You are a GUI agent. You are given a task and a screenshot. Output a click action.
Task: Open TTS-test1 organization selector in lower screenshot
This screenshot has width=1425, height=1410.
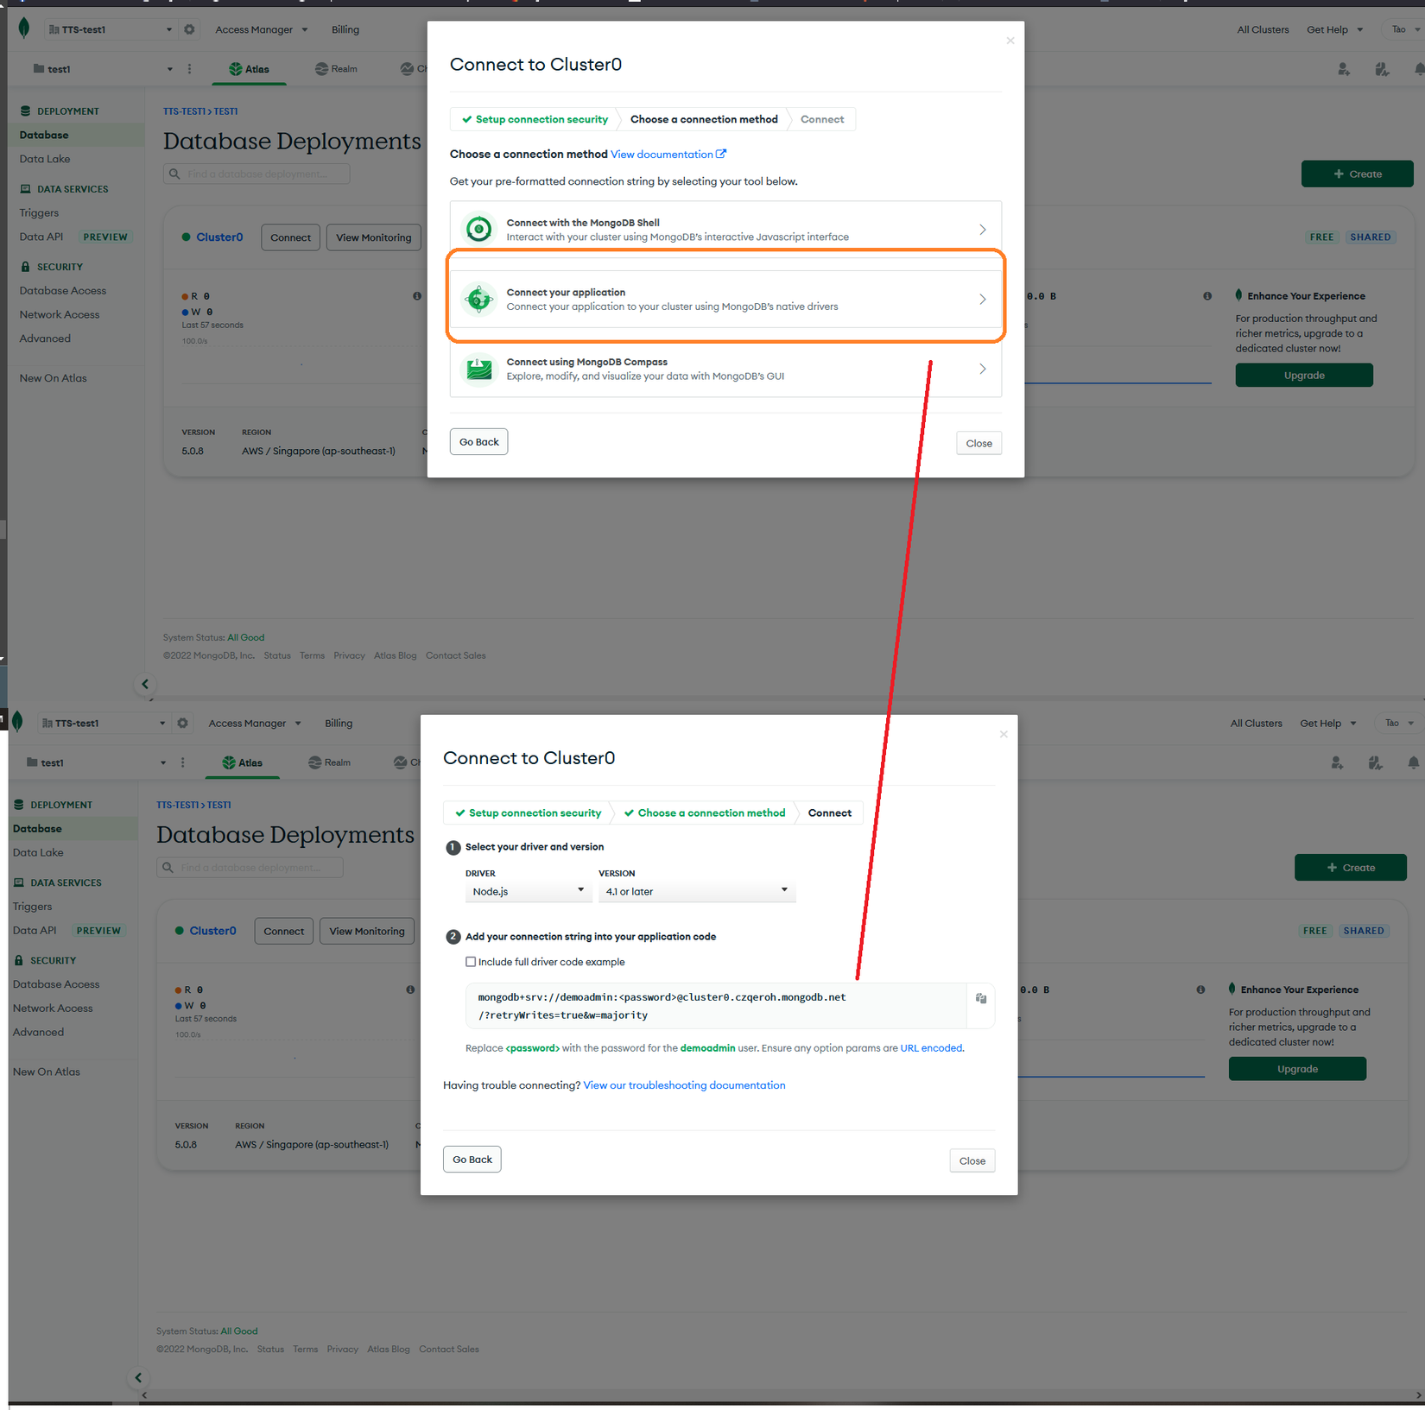tap(104, 723)
